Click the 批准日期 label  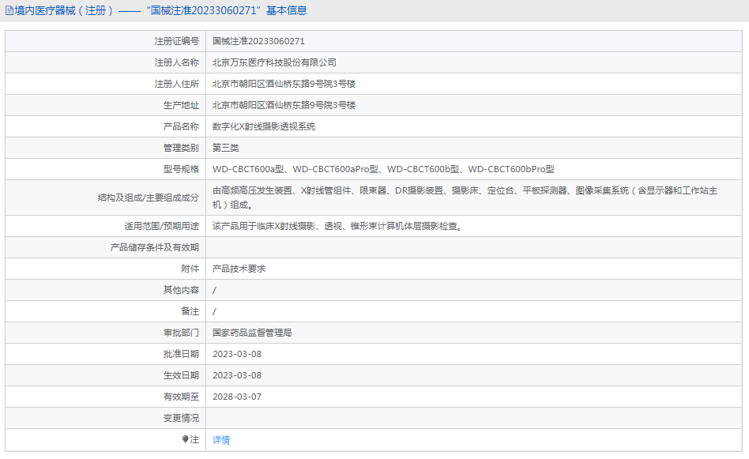(181, 354)
